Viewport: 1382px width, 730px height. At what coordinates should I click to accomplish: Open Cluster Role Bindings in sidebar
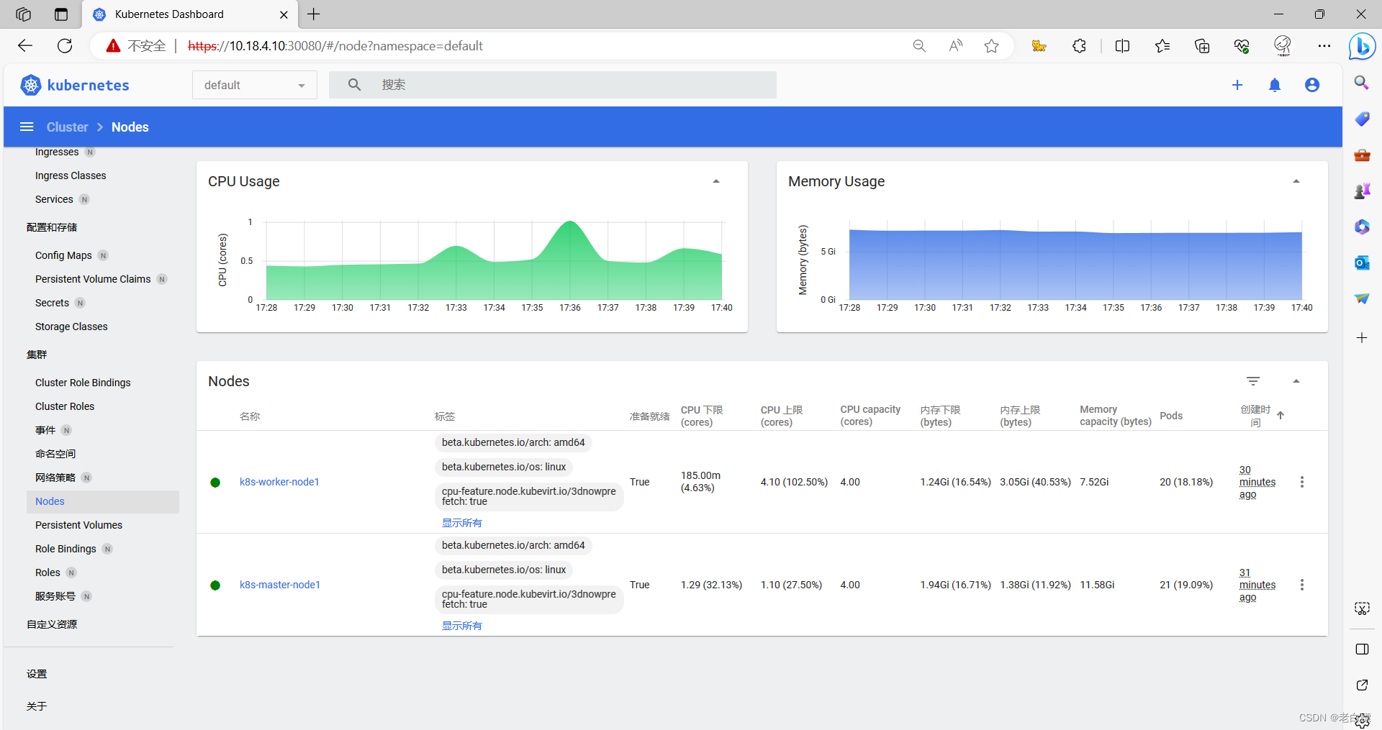tap(83, 383)
